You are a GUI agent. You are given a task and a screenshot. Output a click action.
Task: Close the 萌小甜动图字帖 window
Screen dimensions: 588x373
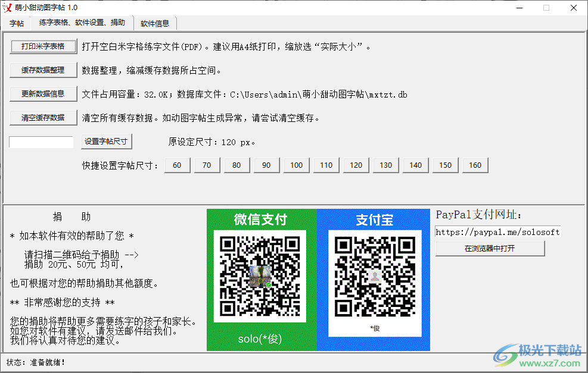click(573, 8)
